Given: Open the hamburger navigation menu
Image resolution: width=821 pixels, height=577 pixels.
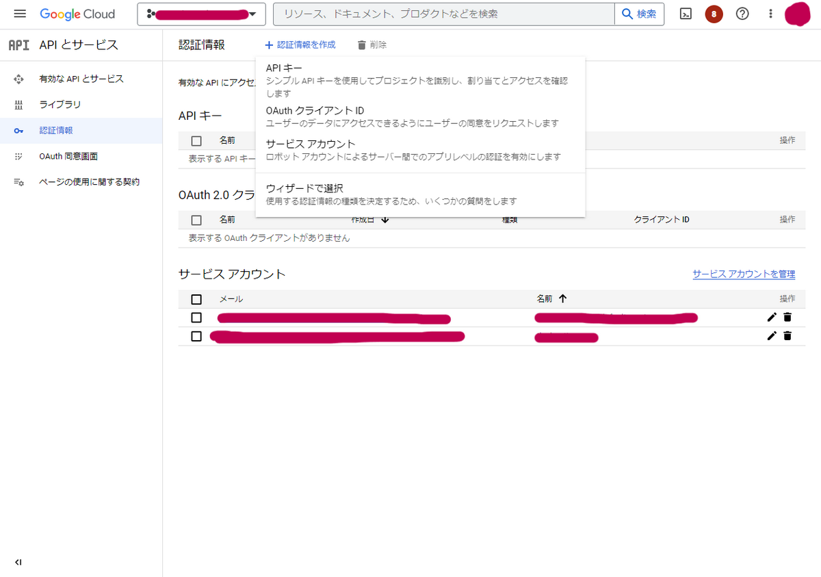Looking at the screenshot, I should pos(20,14).
